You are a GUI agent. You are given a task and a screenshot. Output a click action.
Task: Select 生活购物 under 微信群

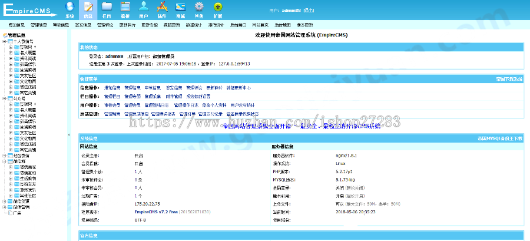(x=28, y=179)
